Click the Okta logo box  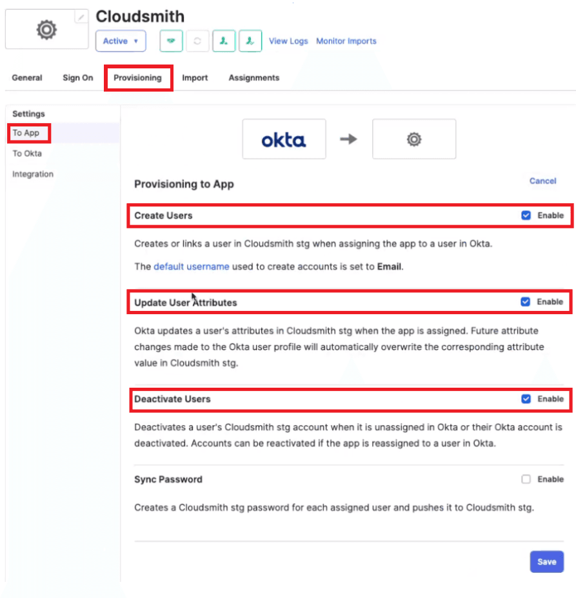(284, 139)
